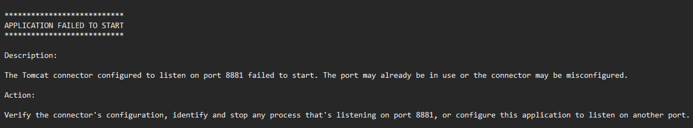Viewport: 693px width, 128px height.
Task: Click the word 'Tomcat' in the description
Action: point(35,75)
